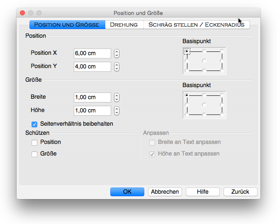Enable the Schützen Größe checkbox
277x224 pixels.
(x=34, y=154)
